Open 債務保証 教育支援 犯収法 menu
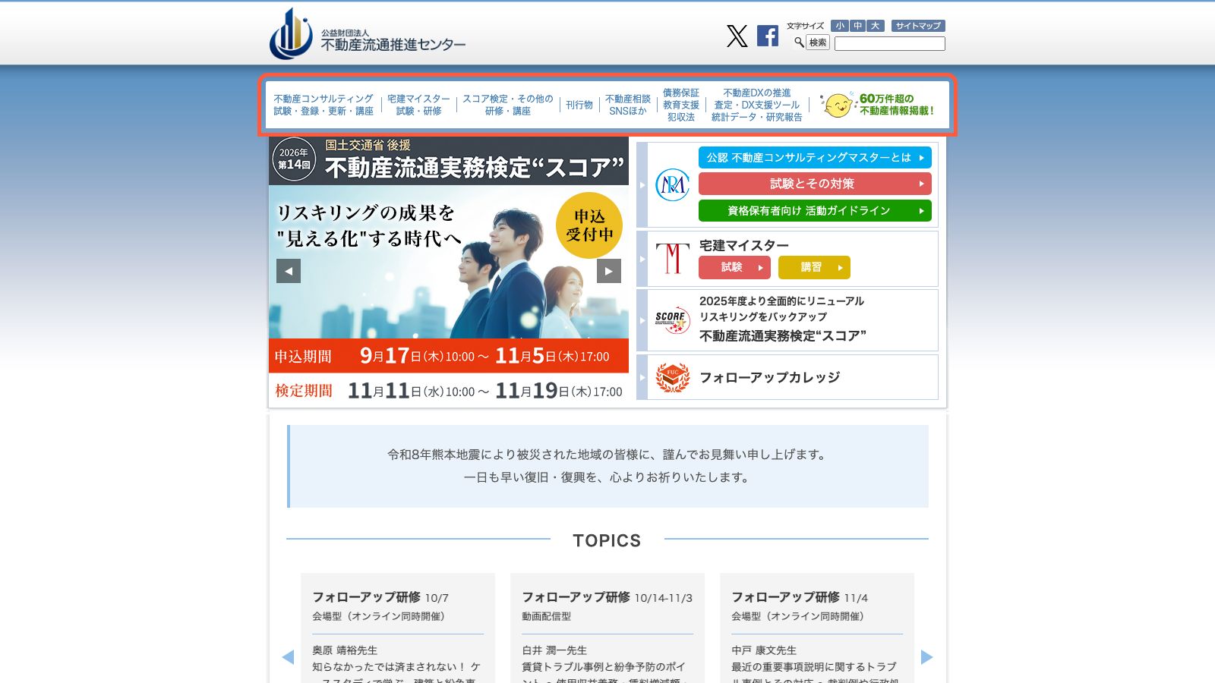This screenshot has height=683, width=1215. tap(681, 105)
